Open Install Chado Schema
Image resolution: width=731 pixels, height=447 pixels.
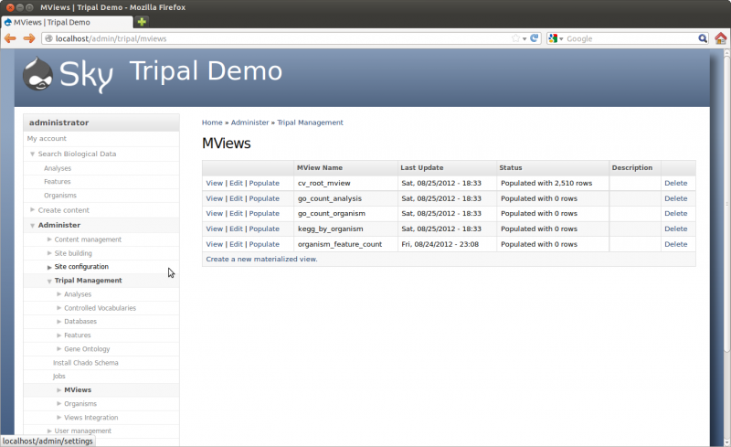(x=85, y=363)
